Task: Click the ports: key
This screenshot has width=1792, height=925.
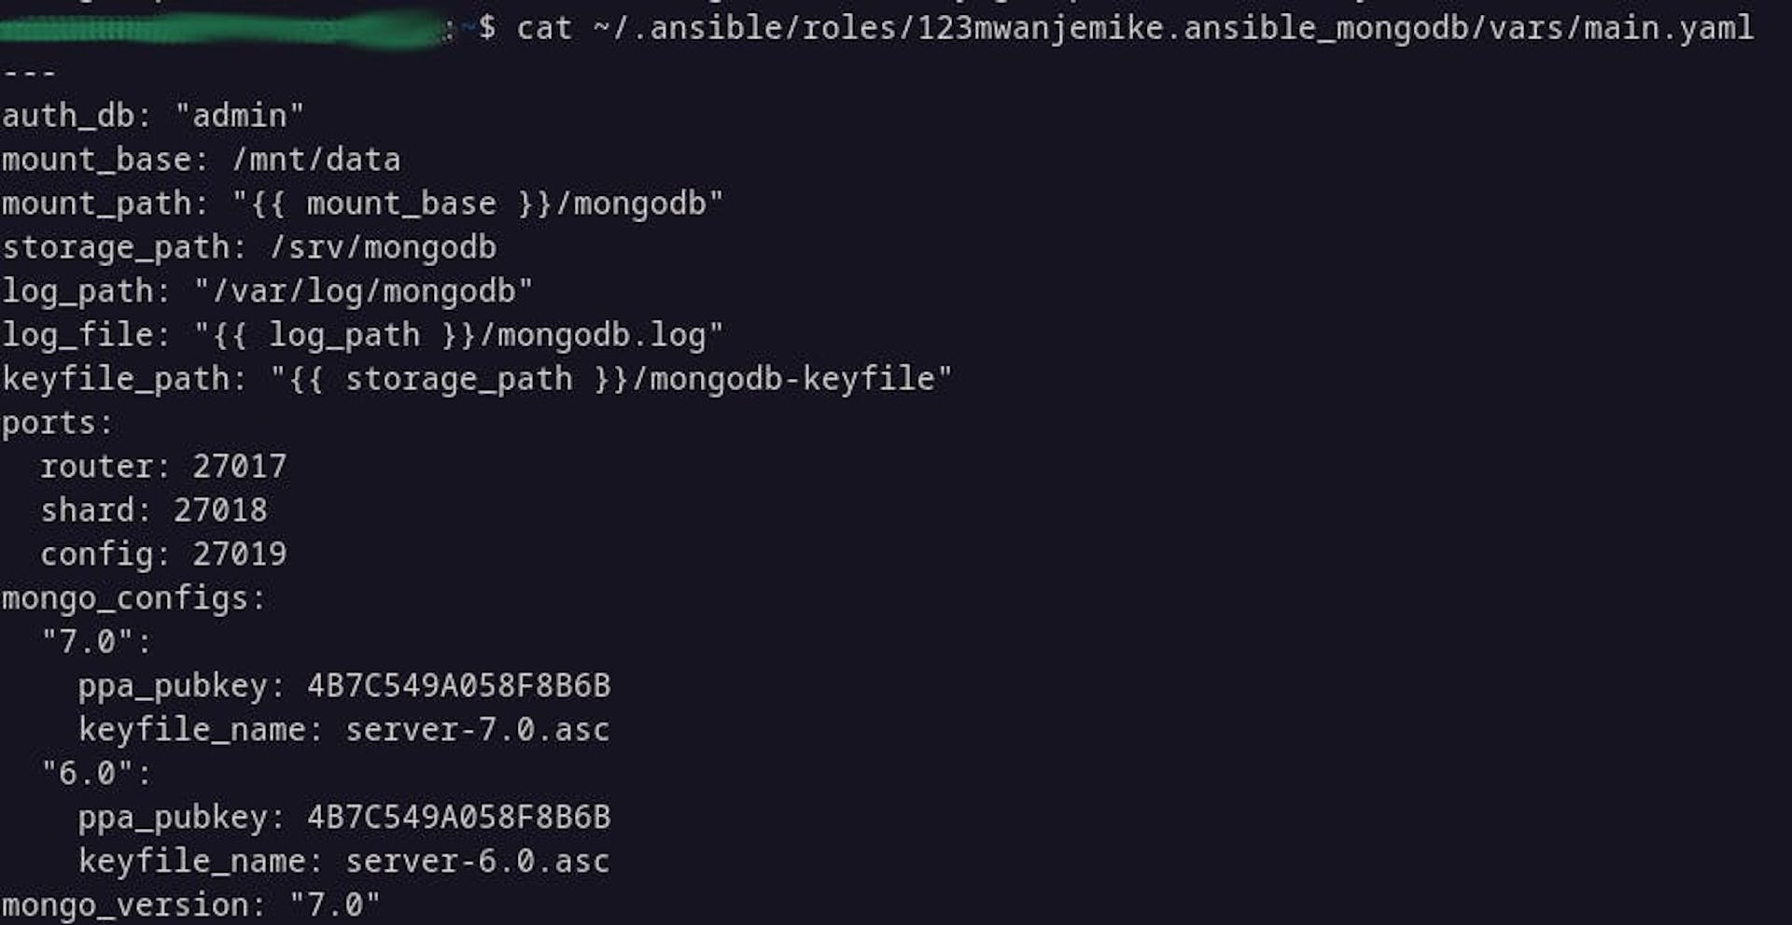Action: click(57, 424)
